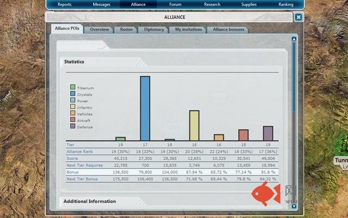The height and width of the screenshot is (218, 348).
Task: Click the Bonus row label
Action: [72, 172]
